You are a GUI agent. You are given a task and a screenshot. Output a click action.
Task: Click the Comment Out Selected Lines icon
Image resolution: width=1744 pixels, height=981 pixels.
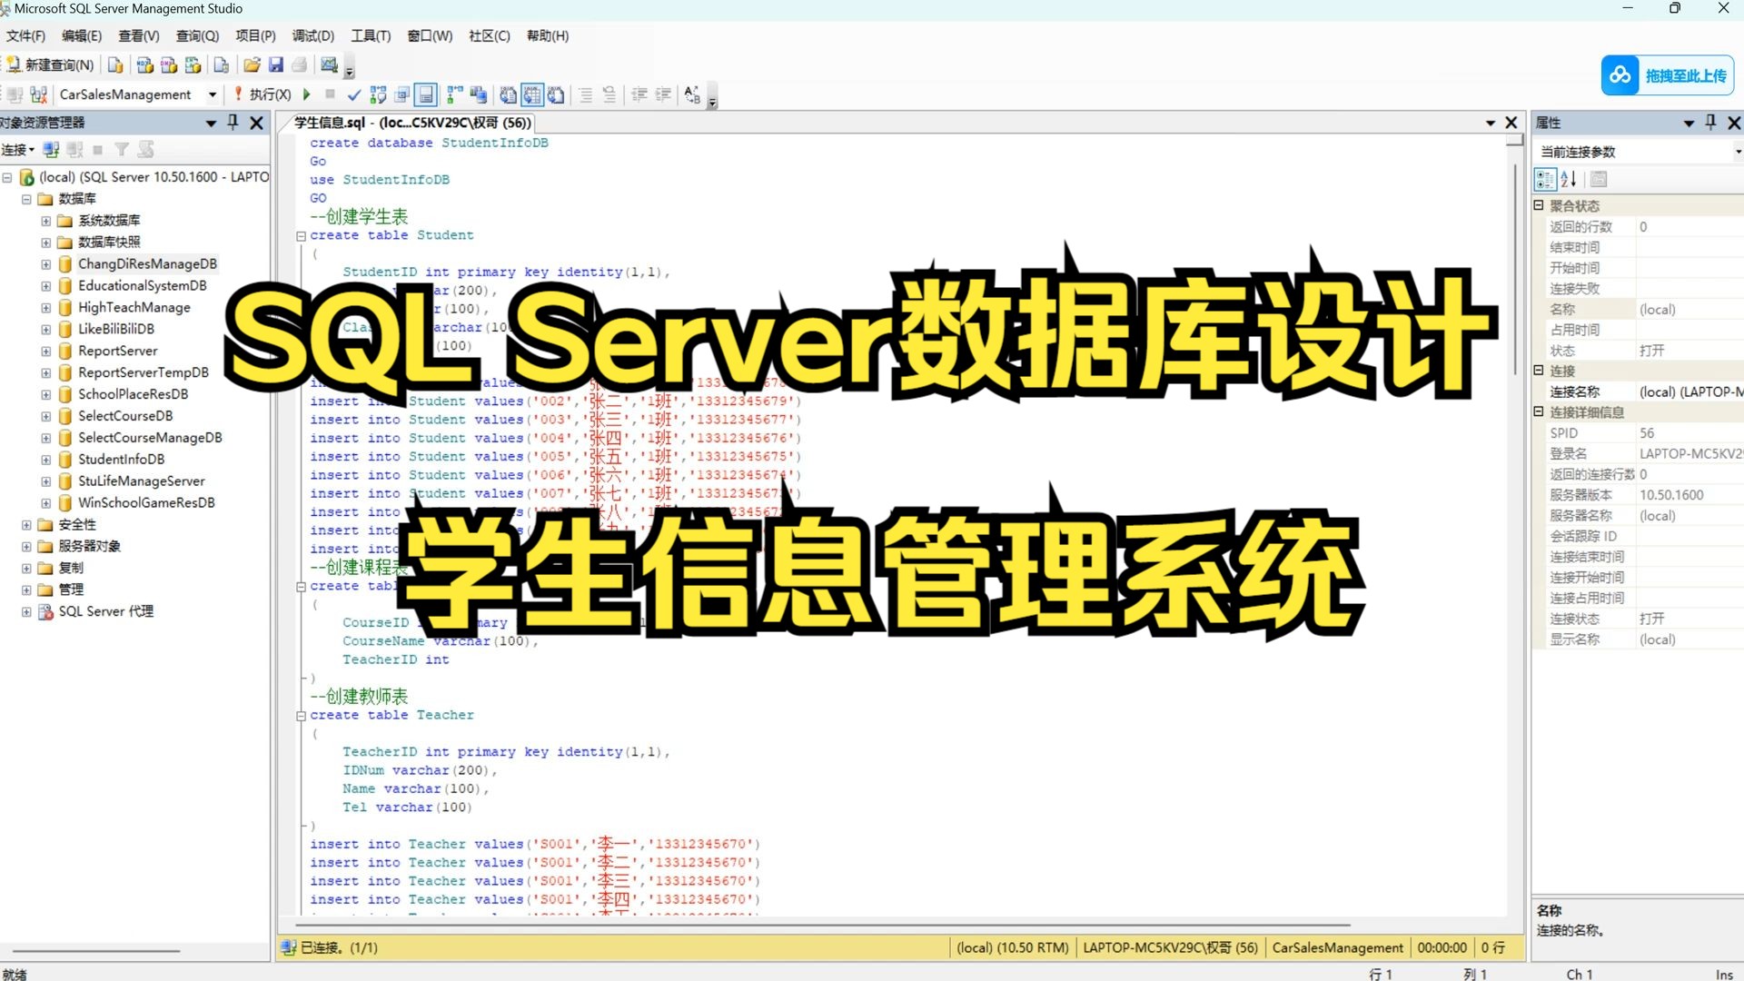click(586, 94)
